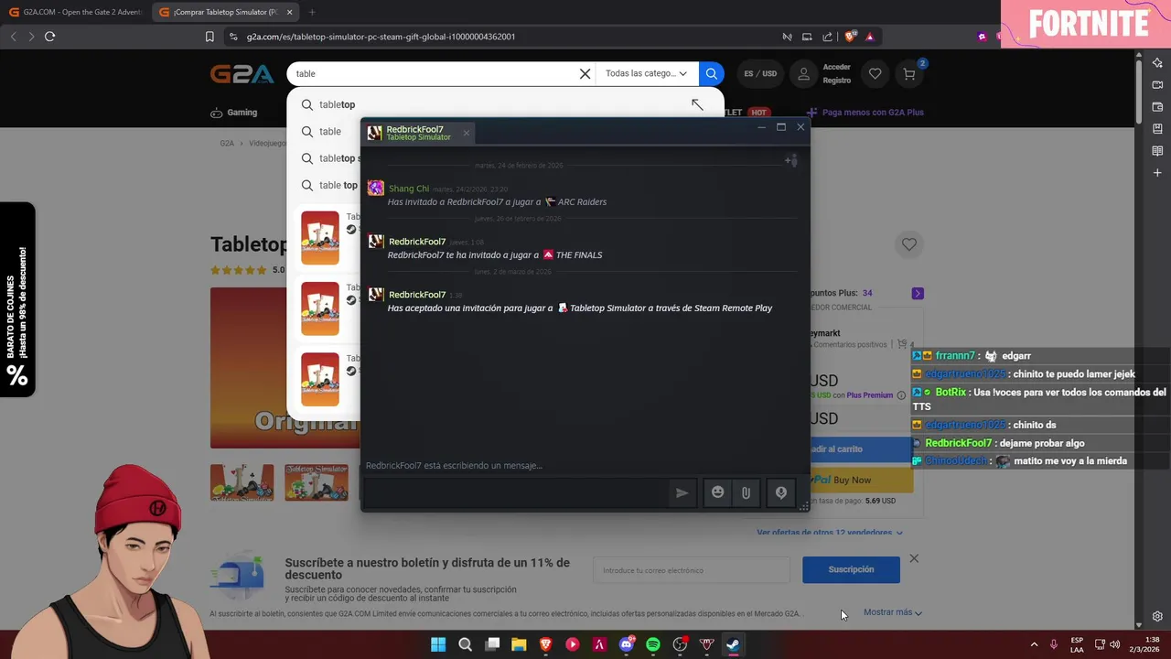This screenshot has width=1171, height=659.
Task: Select the 'table' search suggestion
Action: pos(329,131)
